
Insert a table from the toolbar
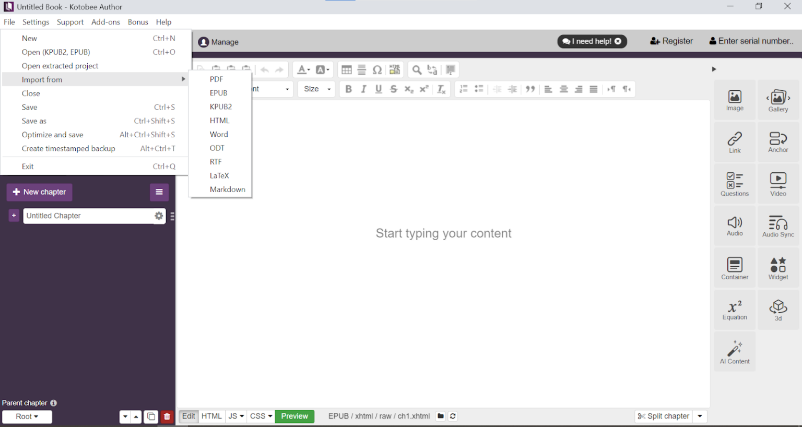point(346,70)
